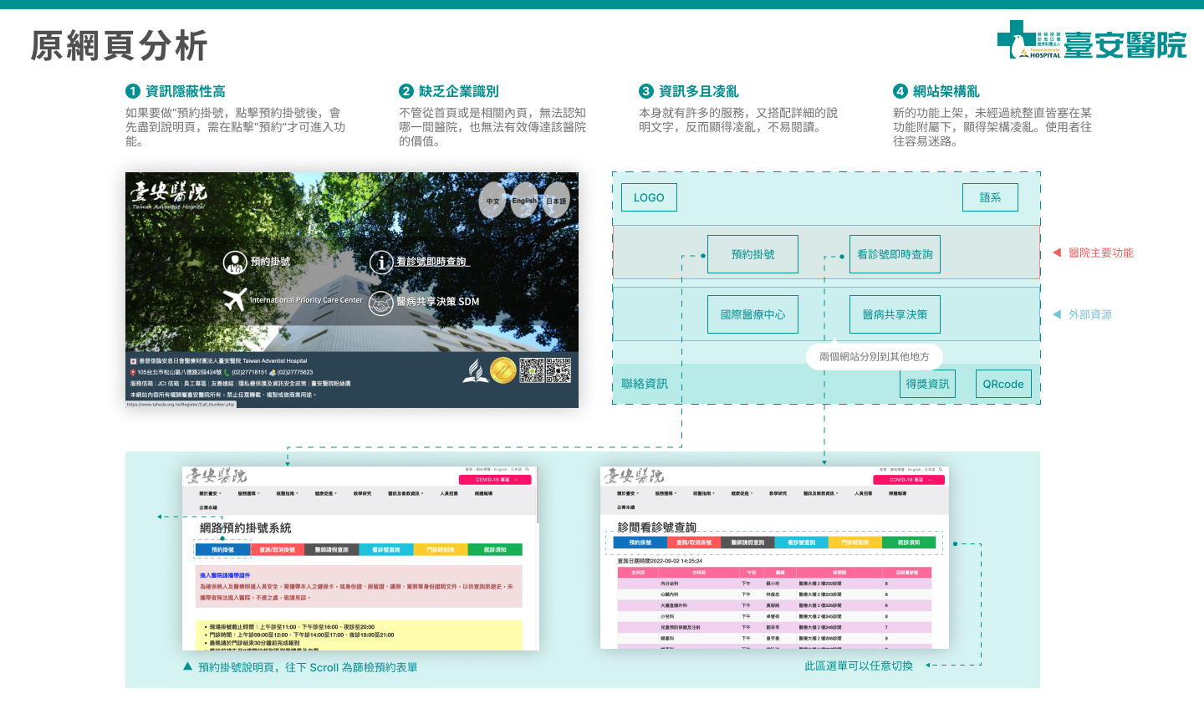Click the 國際醫療中心 box in the wireframe
This screenshot has width=1204, height=709.
click(752, 314)
